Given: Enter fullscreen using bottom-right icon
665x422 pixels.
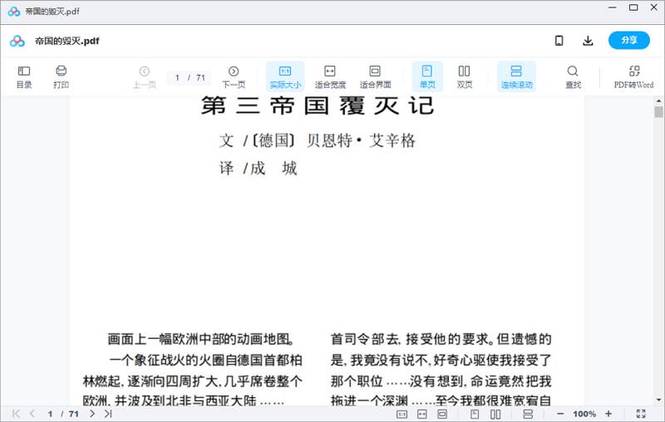Looking at the screenshot, I should coord(641,414).
